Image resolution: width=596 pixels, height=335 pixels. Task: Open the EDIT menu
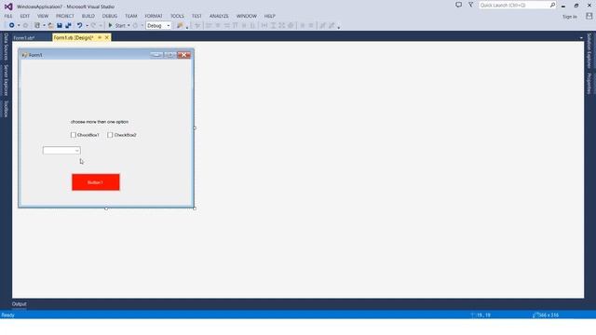tap(25, 16)
